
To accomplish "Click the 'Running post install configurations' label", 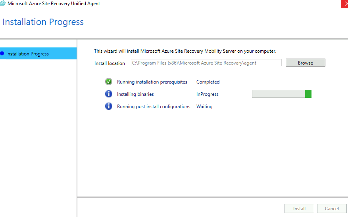I will [154, 107].
